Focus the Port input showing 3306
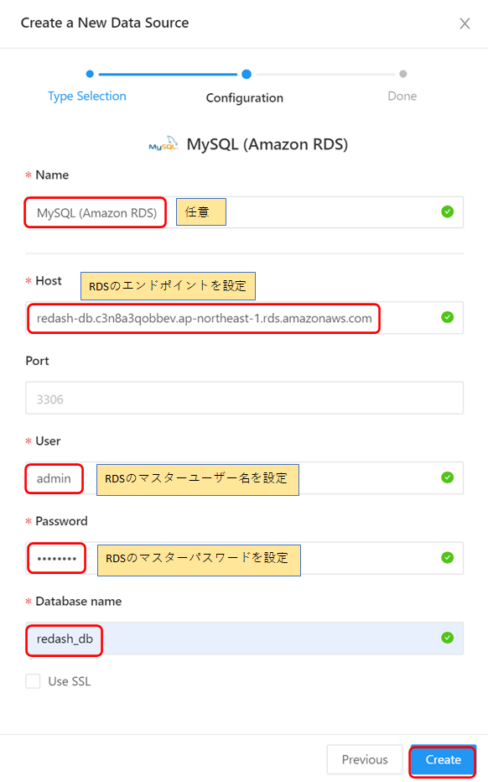 [x=243, y=397]
